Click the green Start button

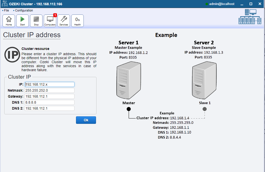pyautogui.click(x=22, y=21)
